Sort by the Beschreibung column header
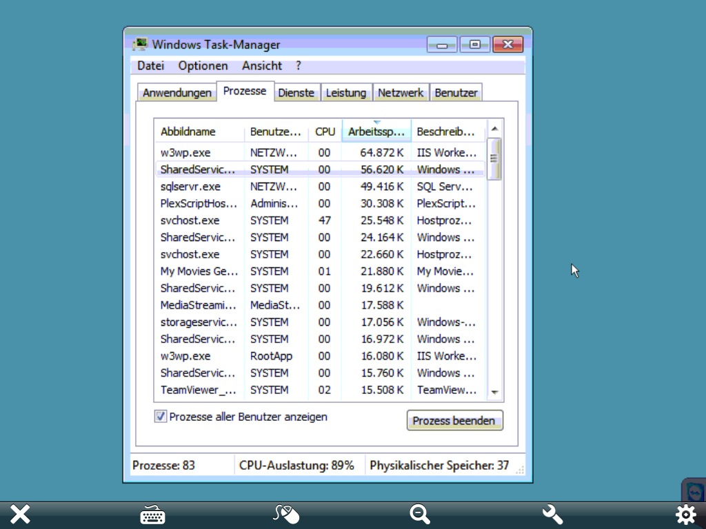This screenshot has width=706, height=529. coord(448,132)
